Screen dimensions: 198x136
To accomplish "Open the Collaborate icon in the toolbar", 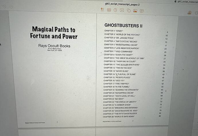I will [x=189, y=13].
